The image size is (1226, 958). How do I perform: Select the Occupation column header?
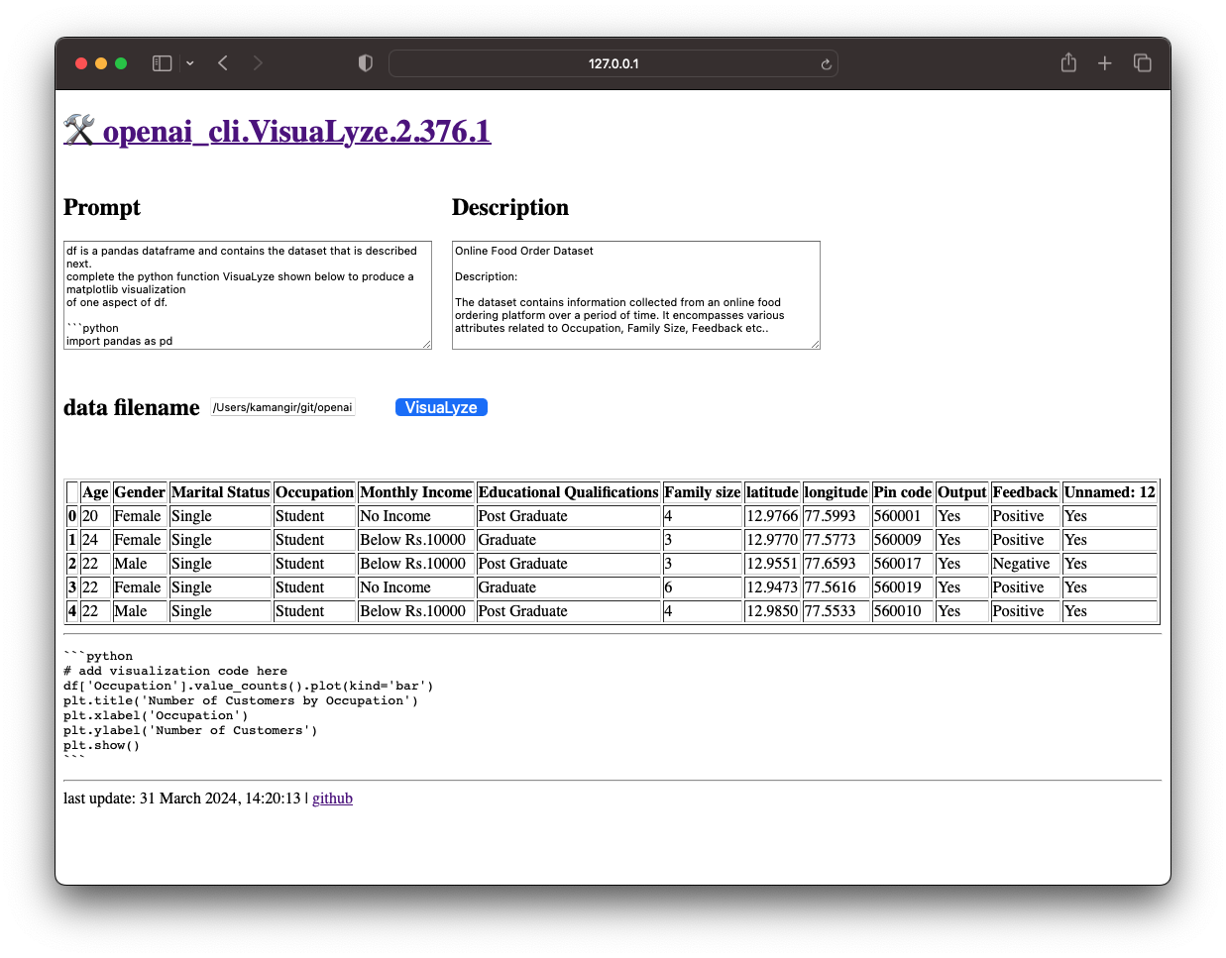314,492
